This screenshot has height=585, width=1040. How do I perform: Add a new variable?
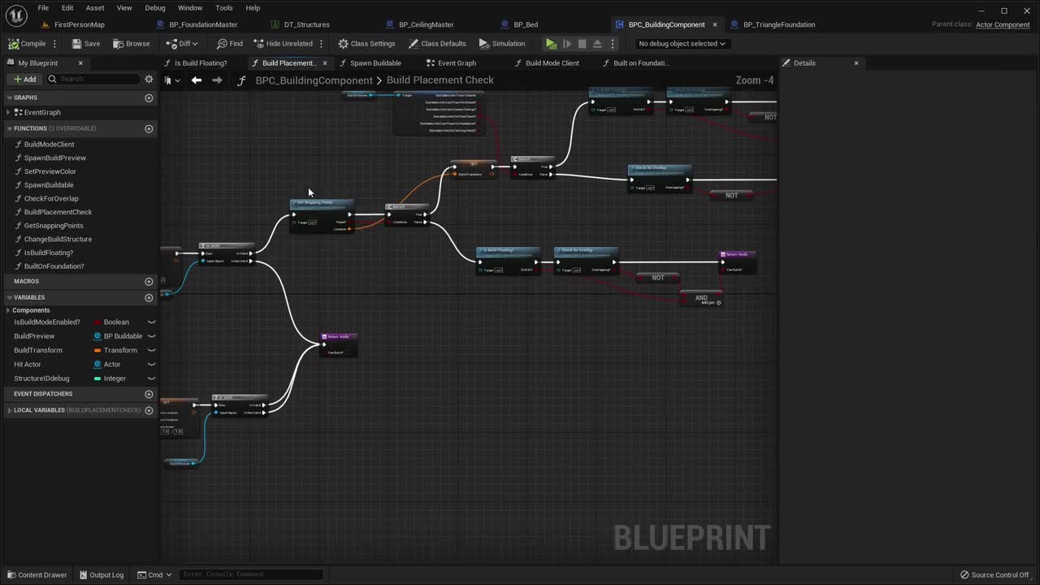tap(149, 297)
